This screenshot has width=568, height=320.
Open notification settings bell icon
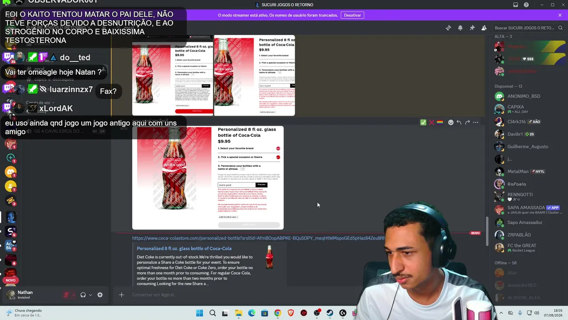pyautogui.click(x=460, y=28)
